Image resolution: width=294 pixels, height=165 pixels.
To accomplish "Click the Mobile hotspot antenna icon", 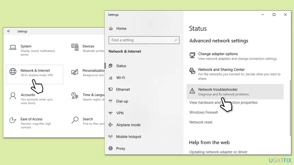I will click(x=111, y=137).
